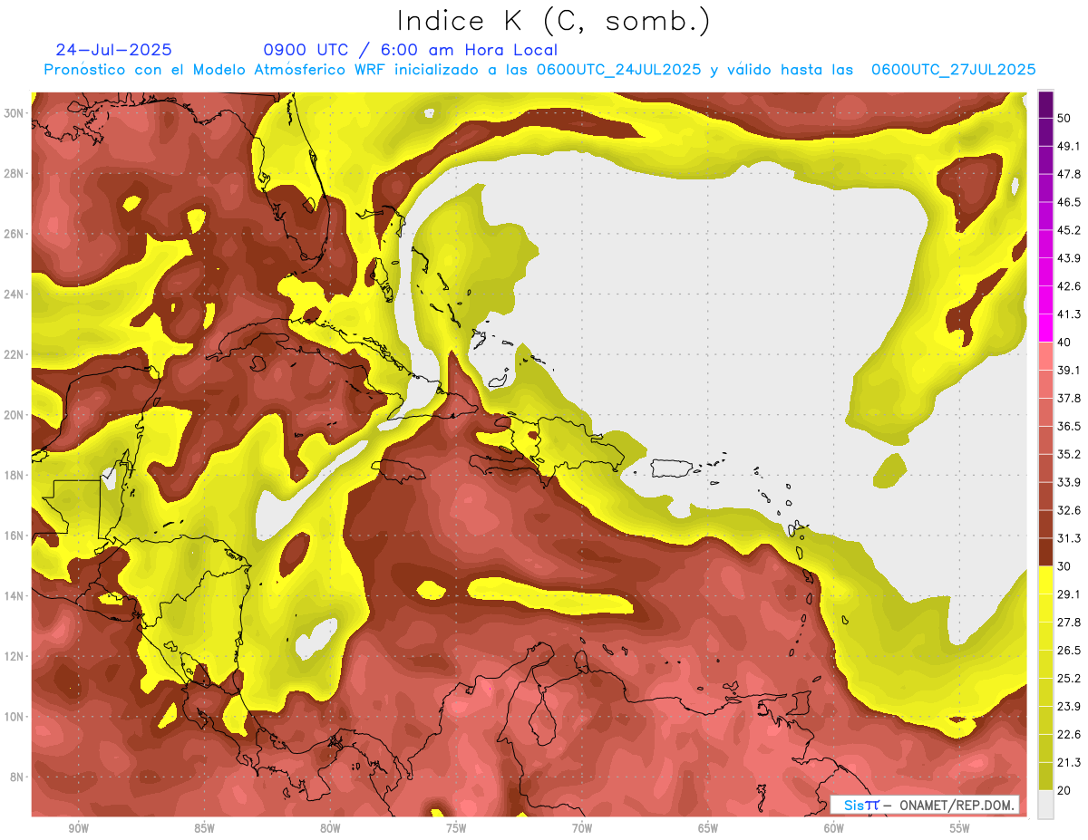Screen dimensions: 1088x840
Task: Click the colorbar value '26.5'
Action: 1069,651
